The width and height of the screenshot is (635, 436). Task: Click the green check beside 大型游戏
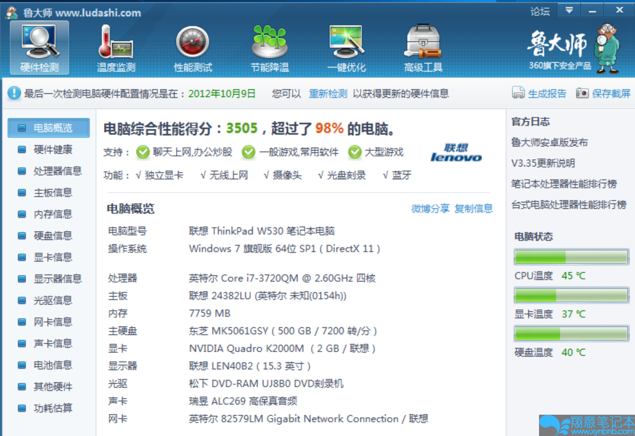pos(355,152)
